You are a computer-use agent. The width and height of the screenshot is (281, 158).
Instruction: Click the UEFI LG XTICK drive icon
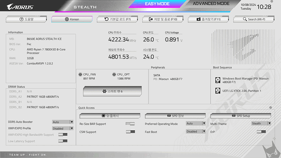pos(218,91)
